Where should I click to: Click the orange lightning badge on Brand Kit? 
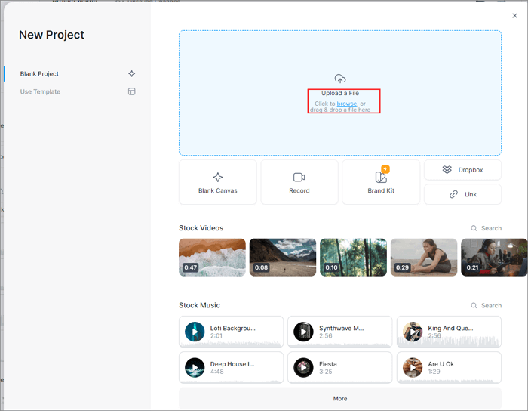[x=385, y=169]
